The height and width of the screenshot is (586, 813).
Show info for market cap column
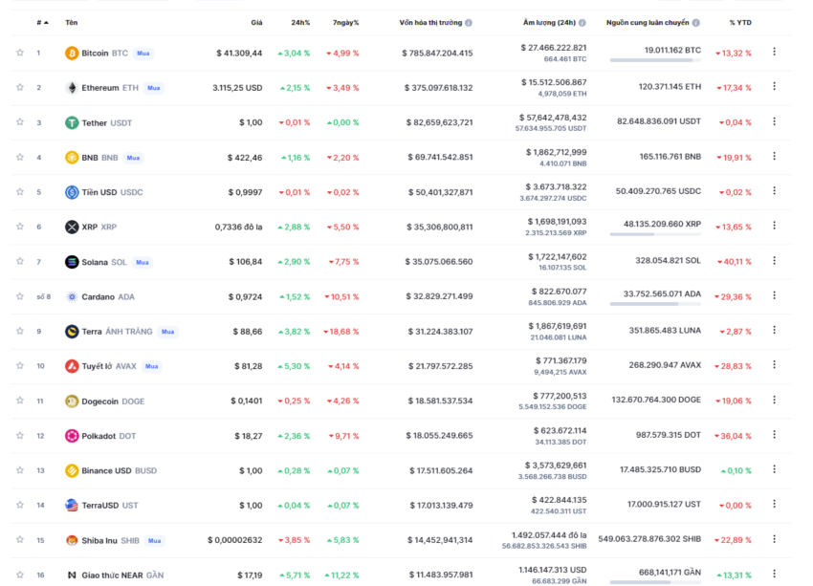(x=469, y=23)
